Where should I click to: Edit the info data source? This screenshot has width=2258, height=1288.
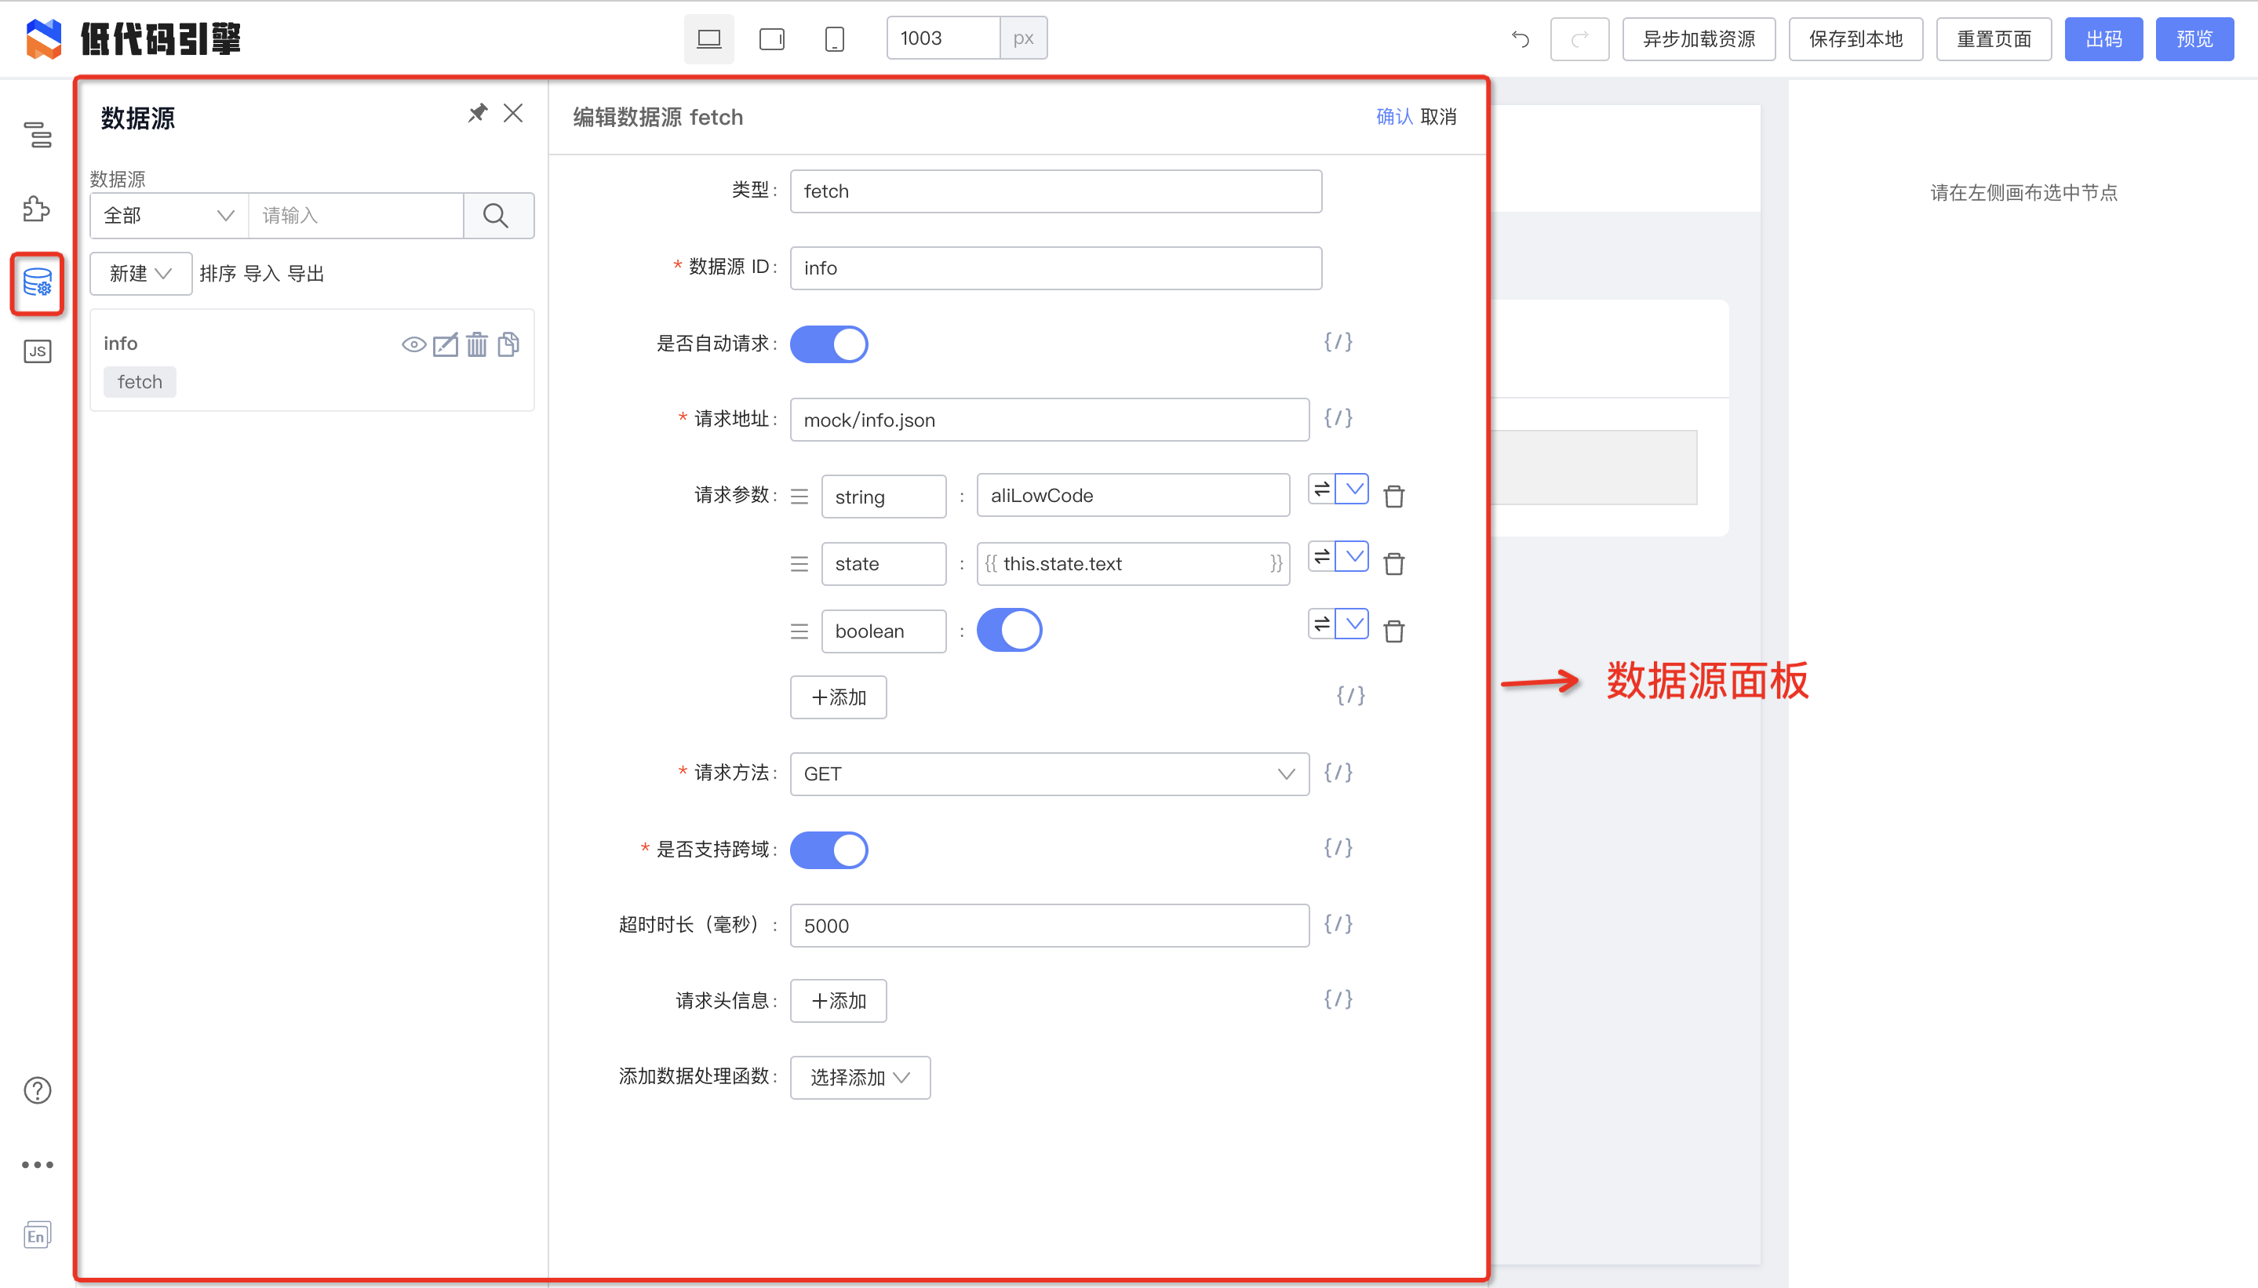click(445, 344)
